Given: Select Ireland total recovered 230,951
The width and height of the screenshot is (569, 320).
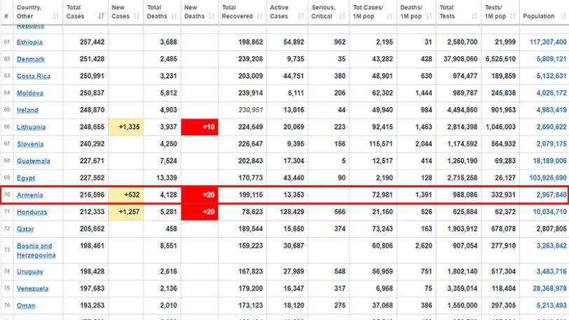Looking at the screenshot, I should (x=250, y=110).
